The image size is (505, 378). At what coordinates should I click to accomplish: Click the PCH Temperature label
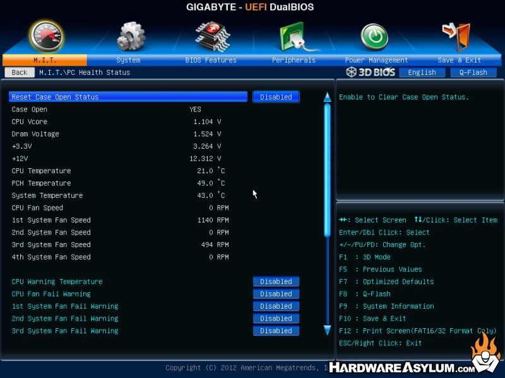pyautogui.click(x=41, y=183)
